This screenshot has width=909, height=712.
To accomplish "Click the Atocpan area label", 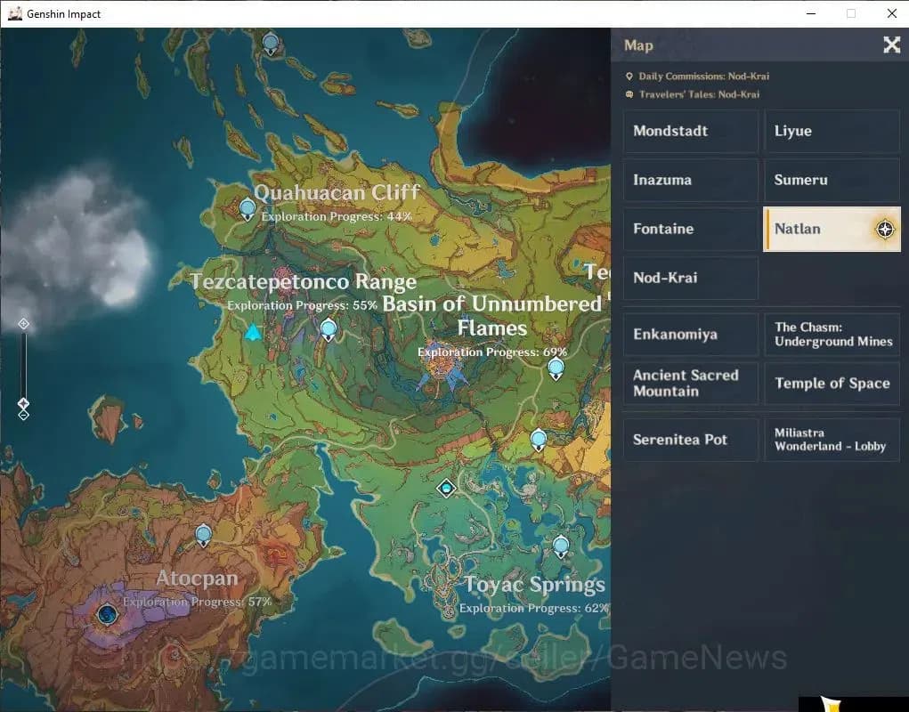I will tap(197, 578).
